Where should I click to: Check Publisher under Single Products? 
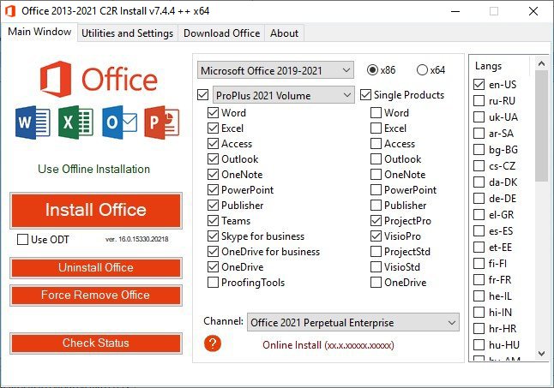(376, 205)
